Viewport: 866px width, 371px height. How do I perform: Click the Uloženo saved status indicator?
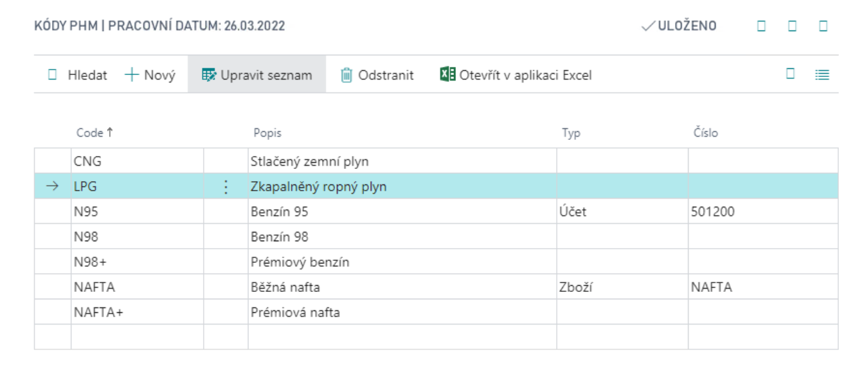(x=679, y=26)
